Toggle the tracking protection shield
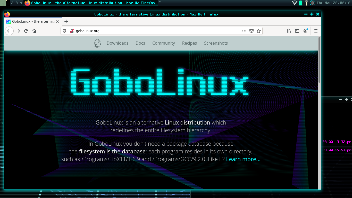The height and width of the screenshot is (198, 352). click(64, 31)
